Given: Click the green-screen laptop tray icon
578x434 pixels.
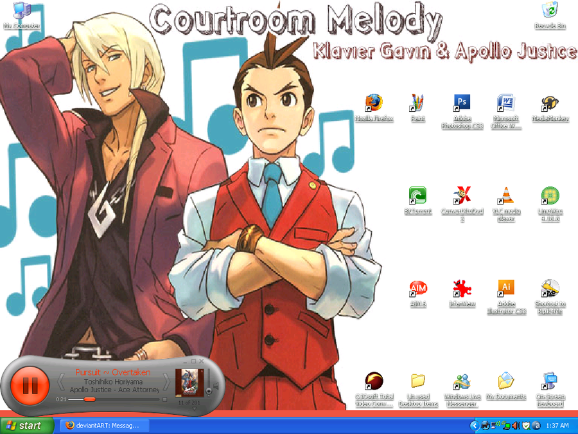Looking at the screenshot, I should point(506,426).
